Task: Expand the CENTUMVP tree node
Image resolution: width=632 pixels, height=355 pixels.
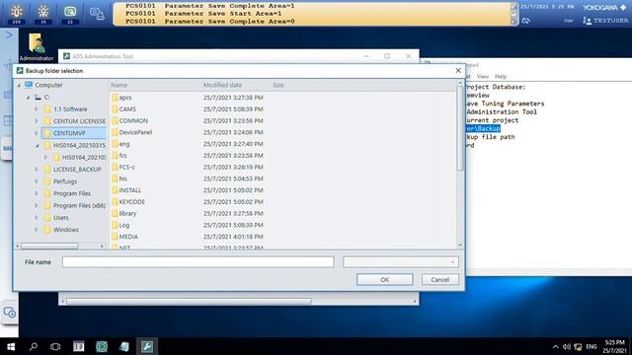Action: click(37, 133)
